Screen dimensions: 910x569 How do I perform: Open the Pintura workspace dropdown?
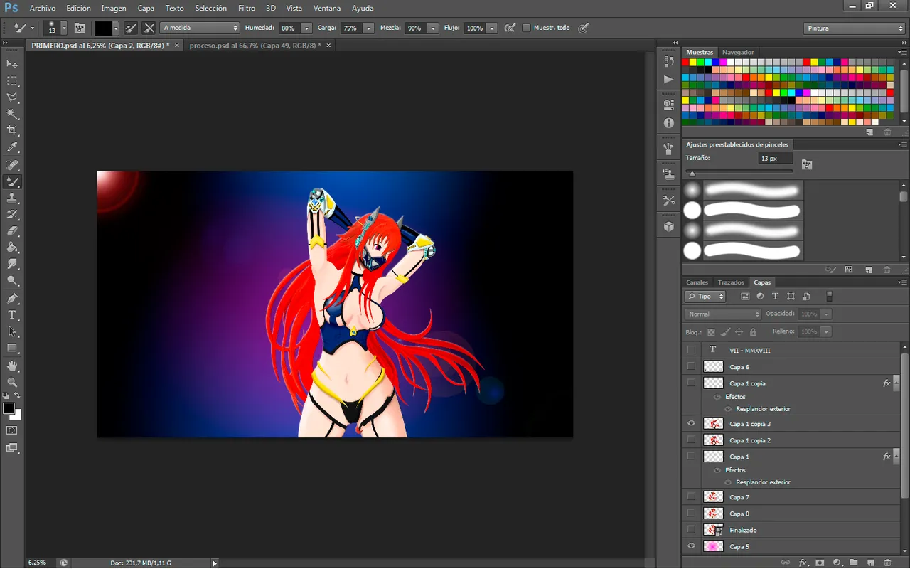855,28
